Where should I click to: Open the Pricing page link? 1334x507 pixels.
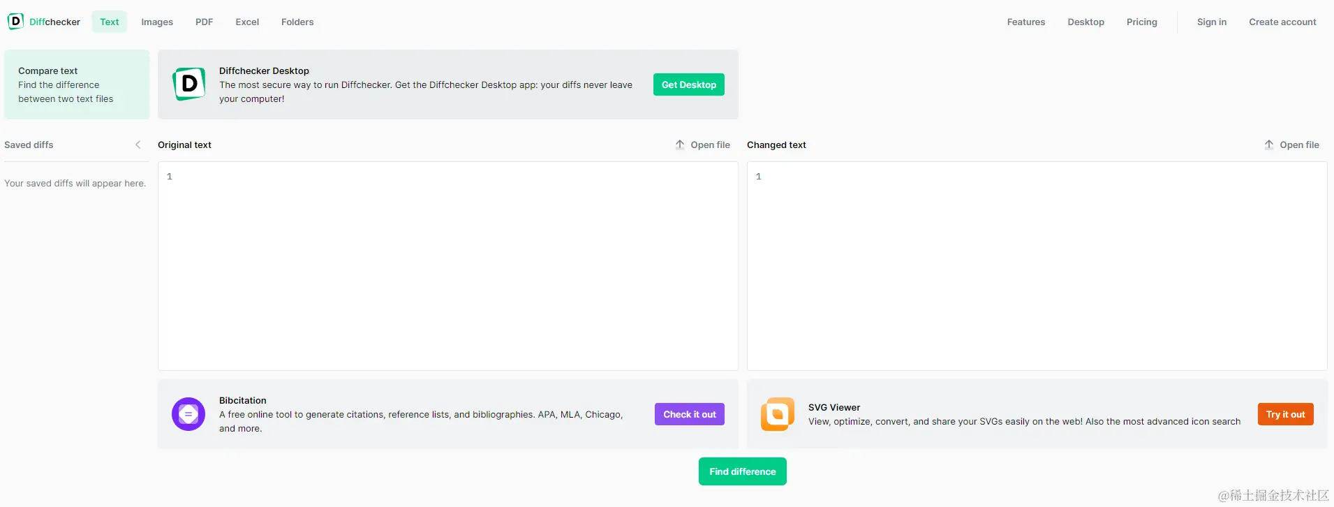click(x=1142, y=22)
